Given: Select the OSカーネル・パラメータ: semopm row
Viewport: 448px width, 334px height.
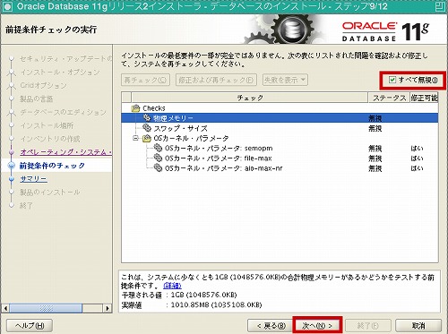Looking at the screenshot, I should point(280,149).
